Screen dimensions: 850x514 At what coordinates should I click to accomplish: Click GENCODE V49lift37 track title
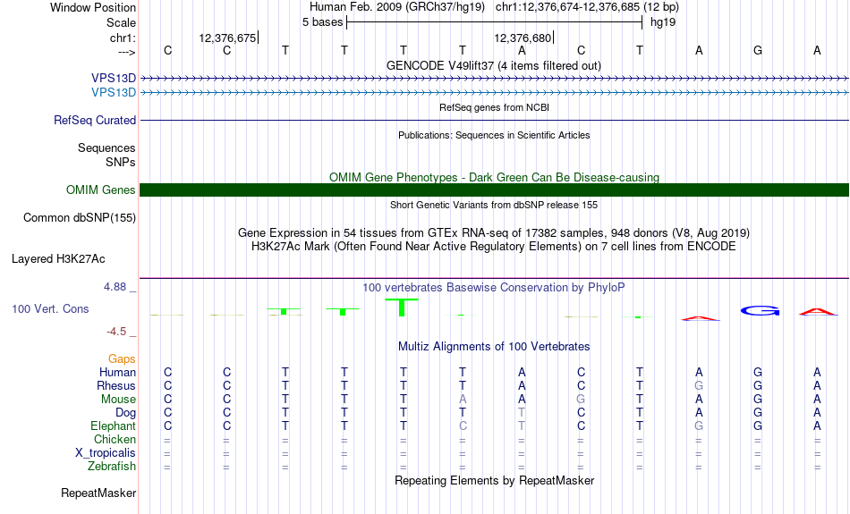tap(494, 65)
